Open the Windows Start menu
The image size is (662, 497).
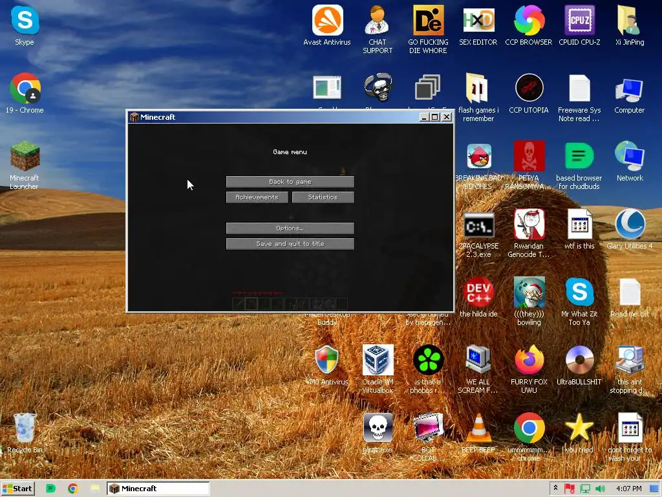17,489
